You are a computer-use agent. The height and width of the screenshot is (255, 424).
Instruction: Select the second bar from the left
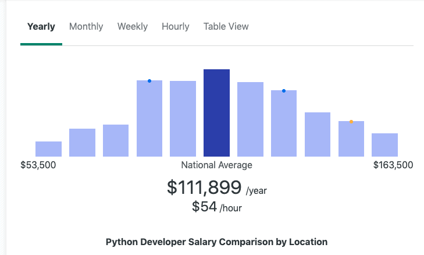82,143
